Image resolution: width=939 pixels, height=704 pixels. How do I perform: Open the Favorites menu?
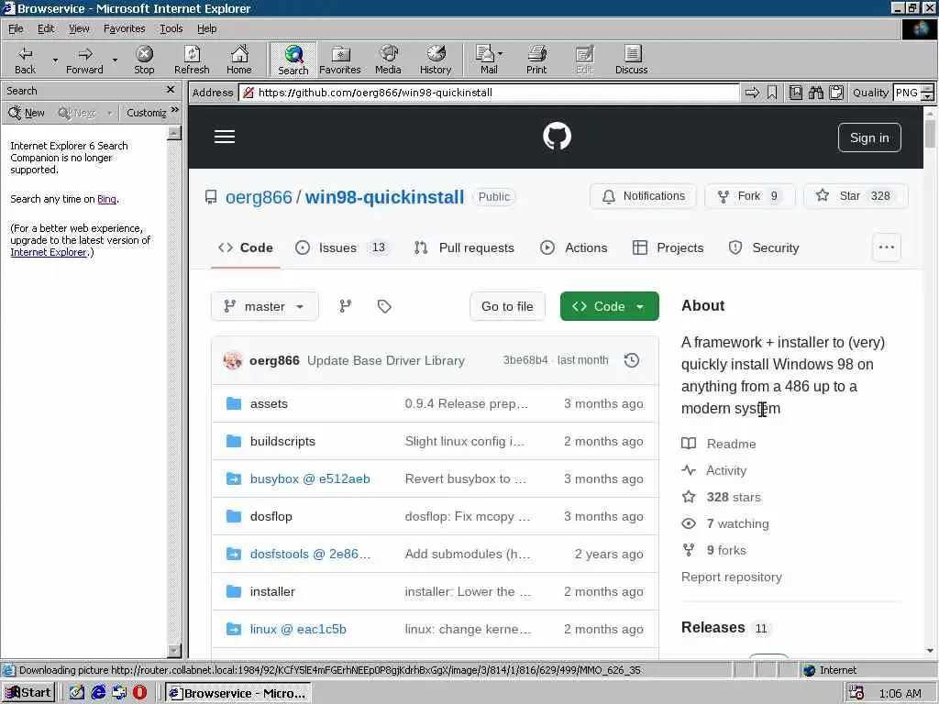(124, 28)
